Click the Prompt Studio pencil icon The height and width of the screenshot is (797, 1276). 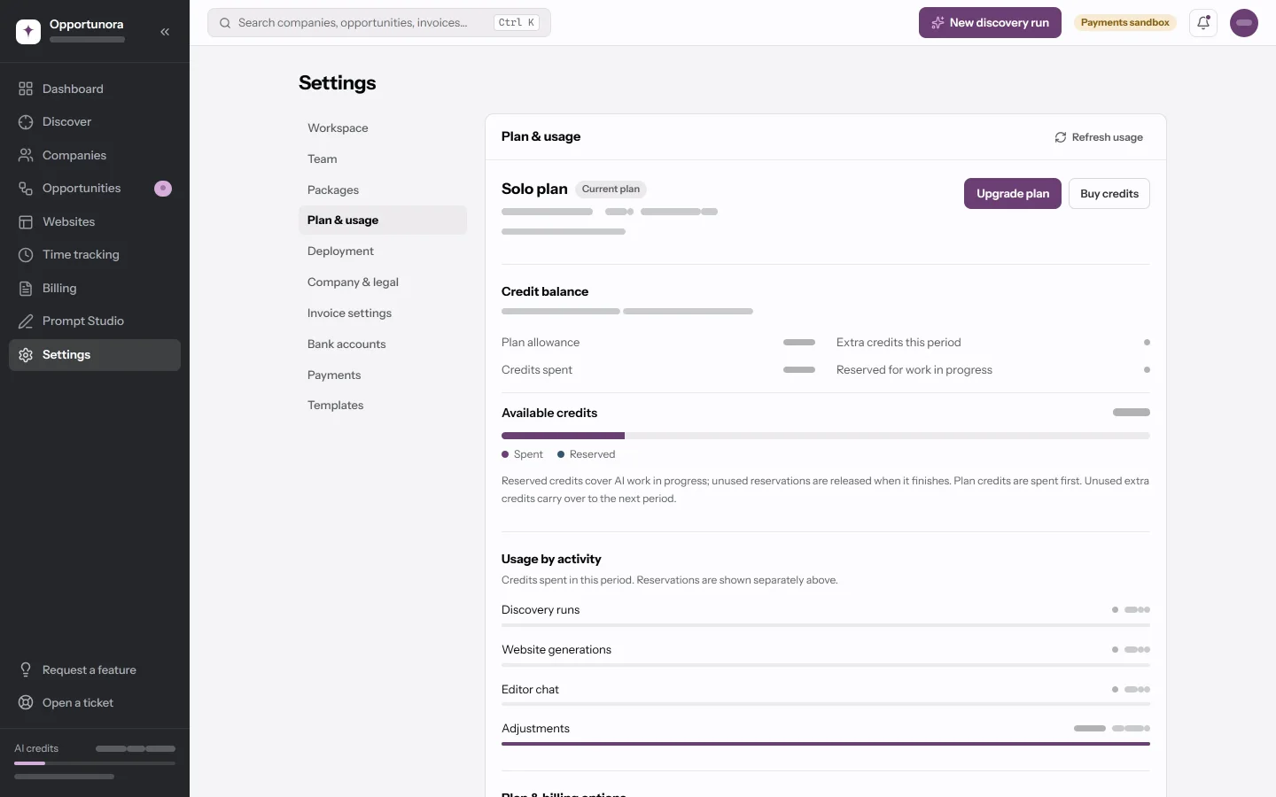click(26, 321)
